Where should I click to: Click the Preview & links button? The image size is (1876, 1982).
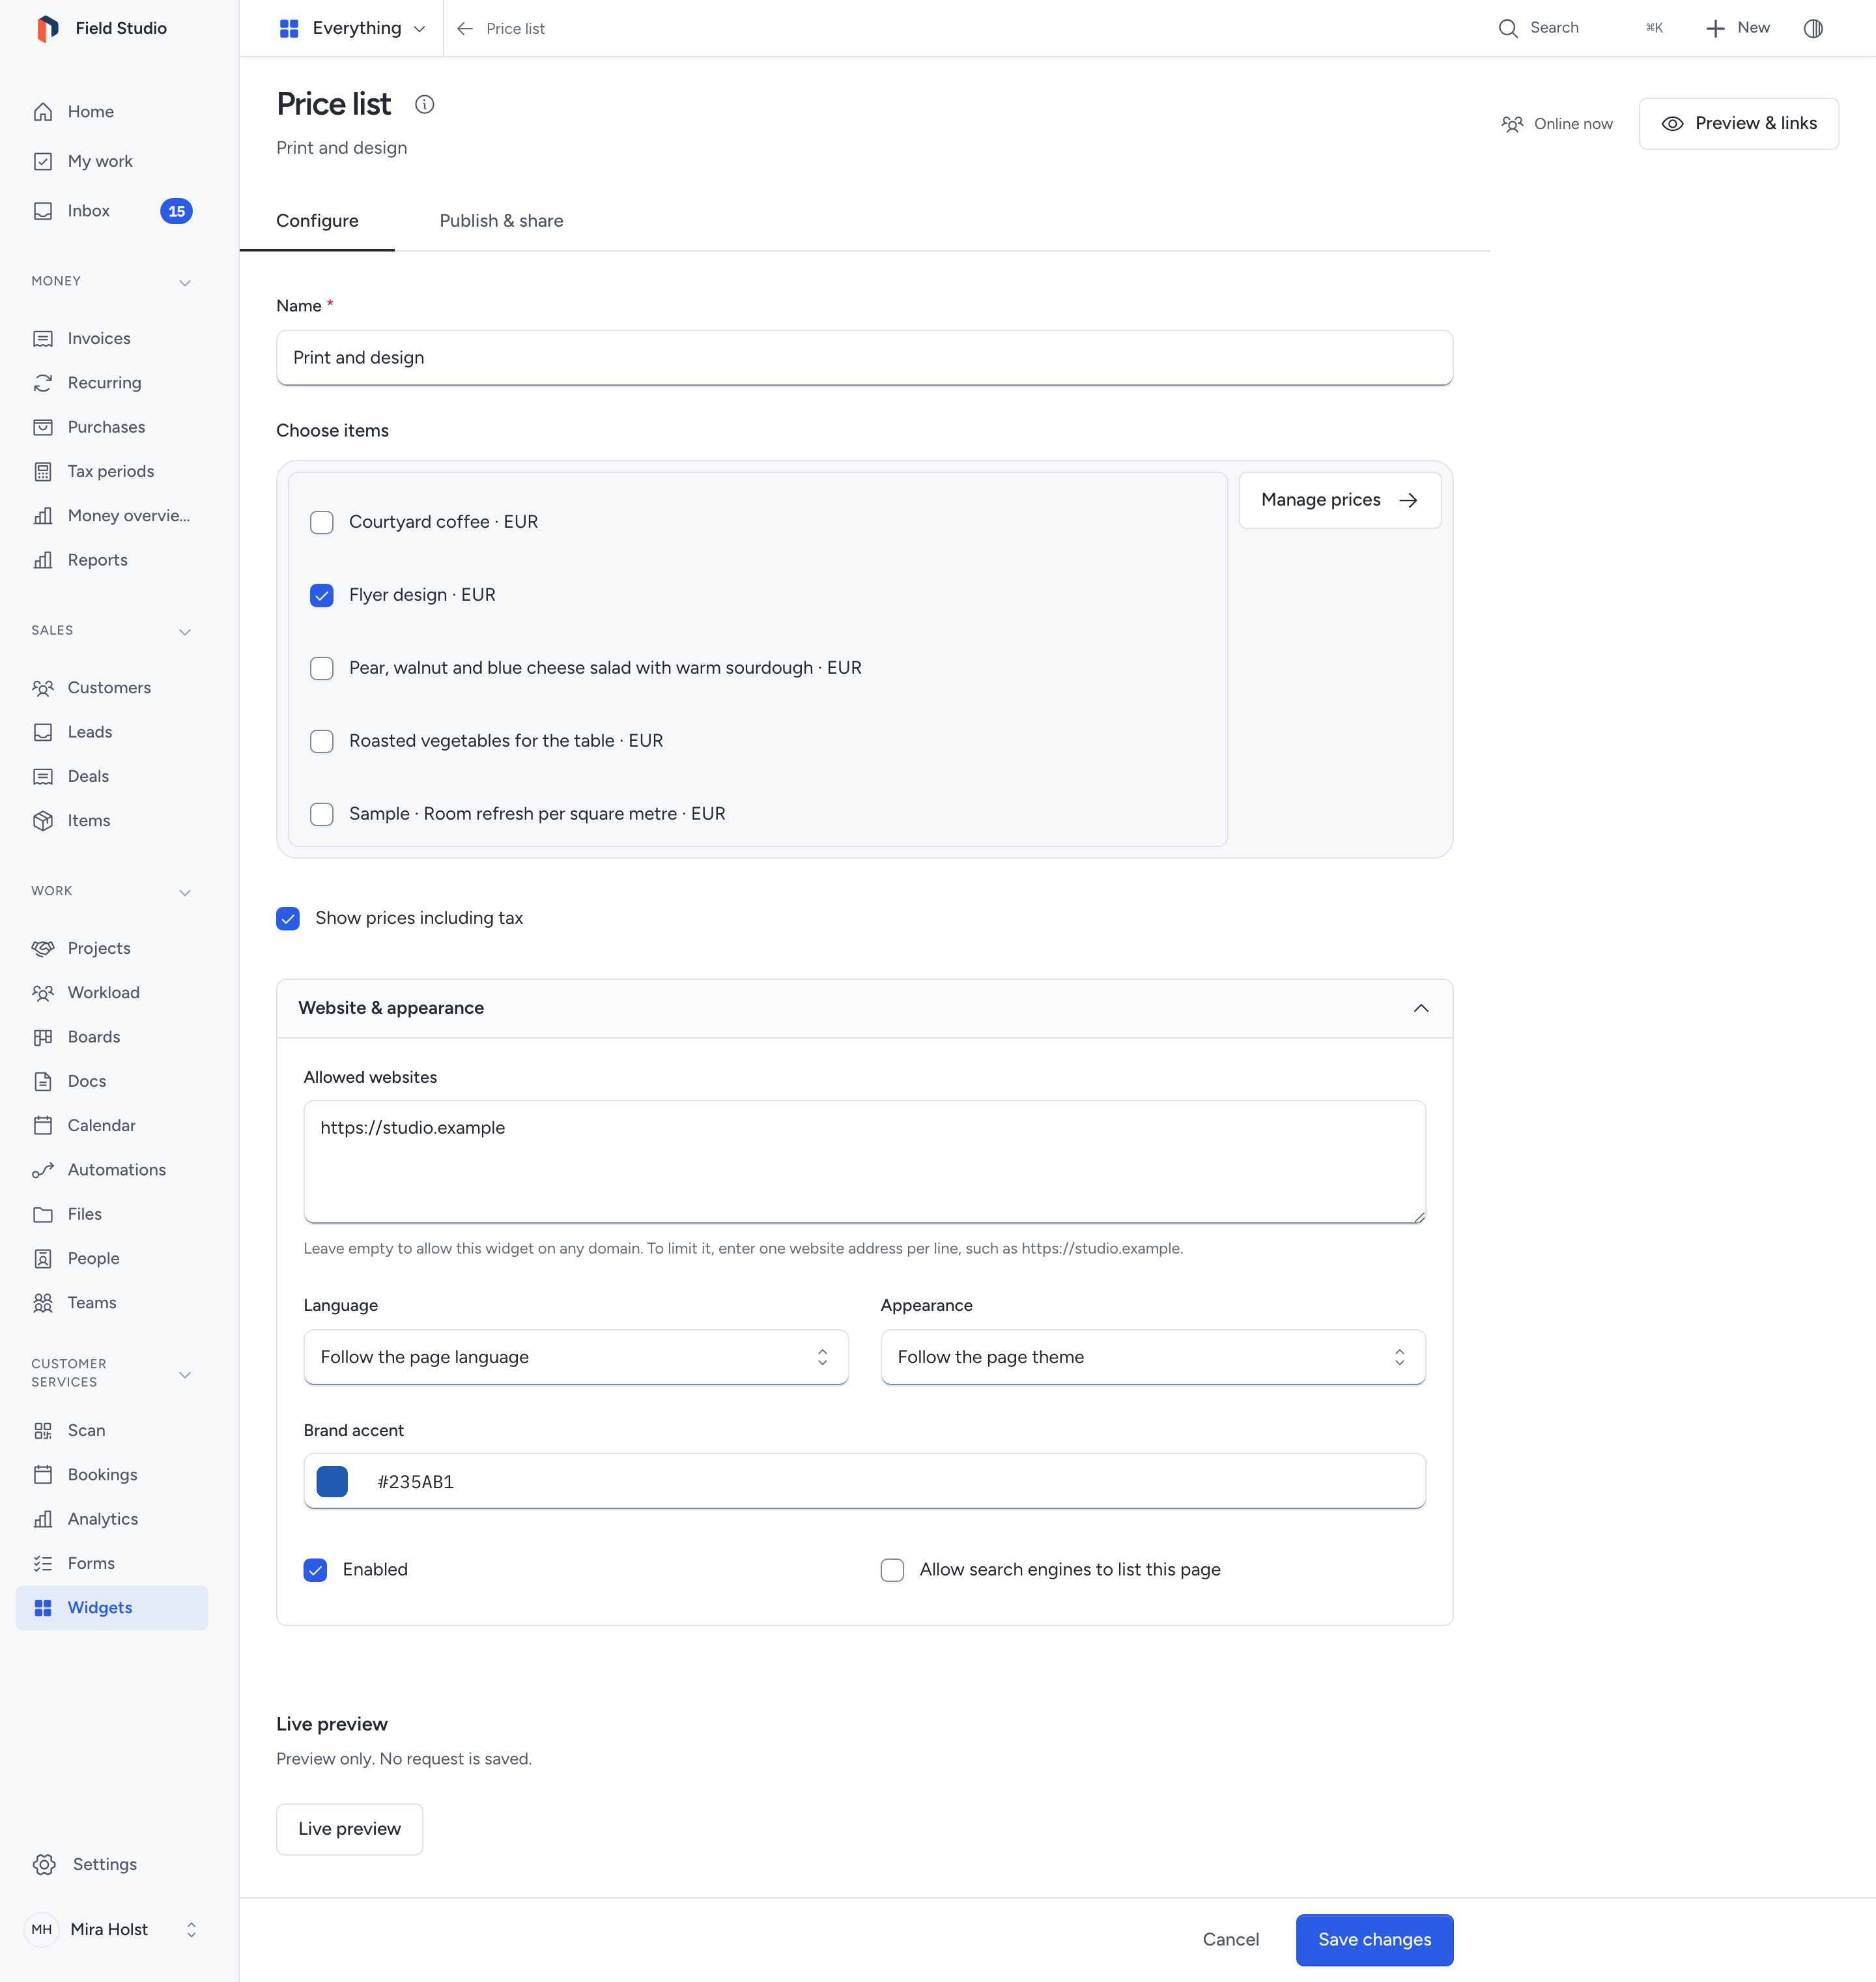1738,124
